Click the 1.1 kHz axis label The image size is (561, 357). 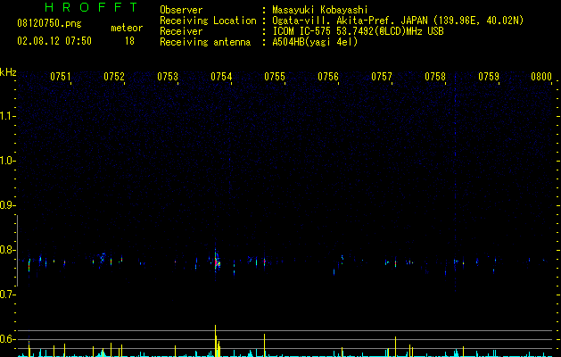tap(7, 116)
